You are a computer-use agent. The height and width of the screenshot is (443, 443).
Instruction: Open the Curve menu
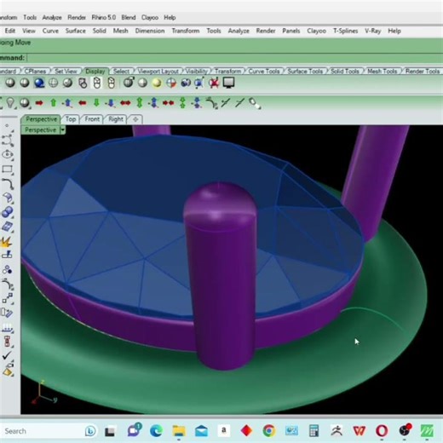50,31
